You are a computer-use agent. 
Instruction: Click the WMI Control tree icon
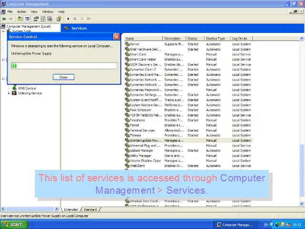(14, 88)
